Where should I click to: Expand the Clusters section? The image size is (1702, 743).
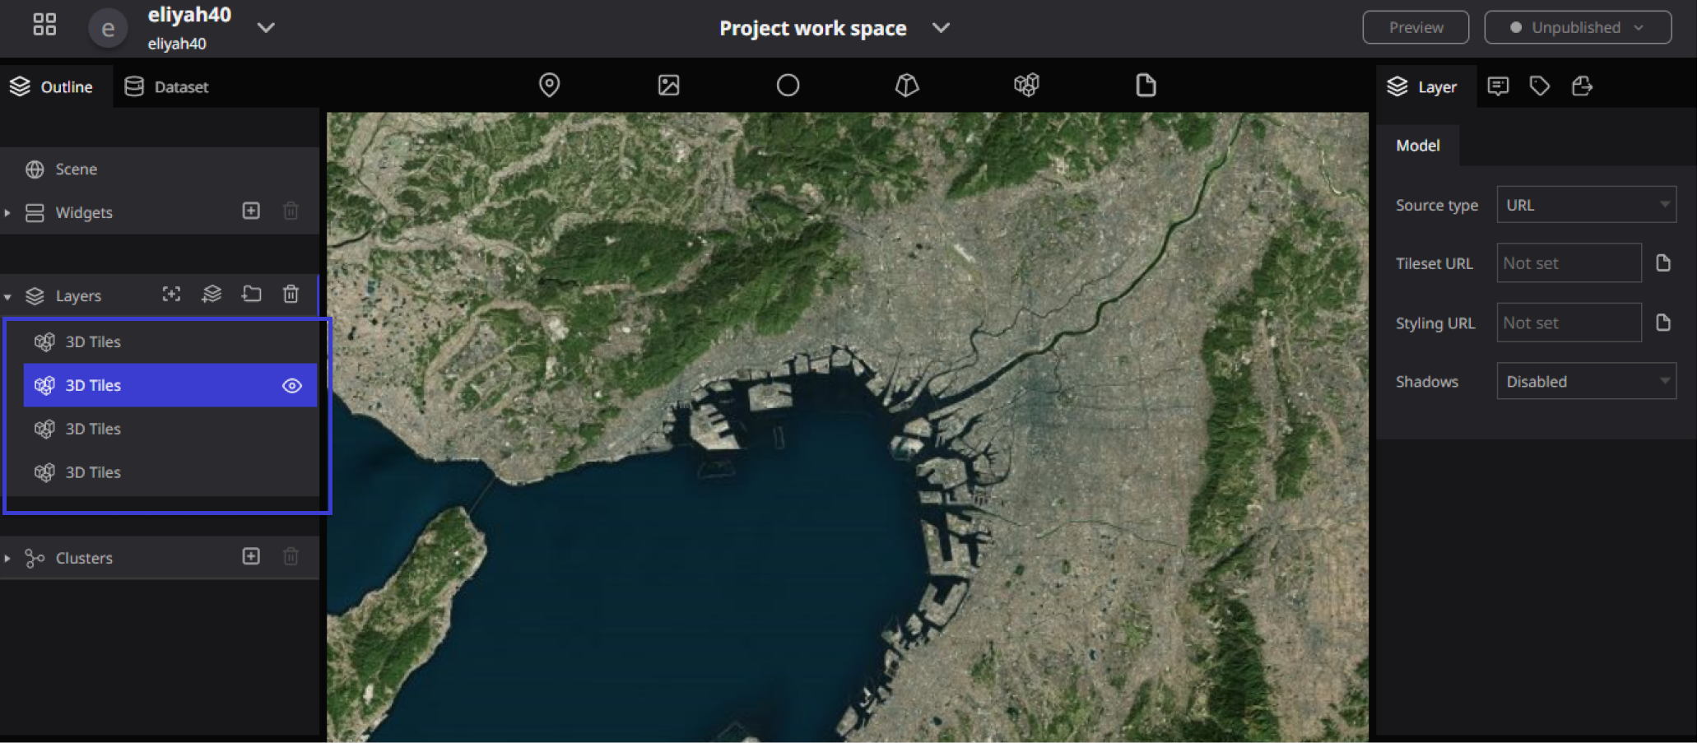pyautogui.click(x=7, y=558)
